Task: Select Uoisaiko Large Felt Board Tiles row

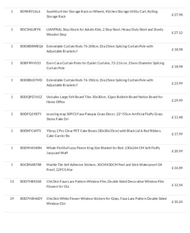Action: pyautogui.click(x=95, y=102)
